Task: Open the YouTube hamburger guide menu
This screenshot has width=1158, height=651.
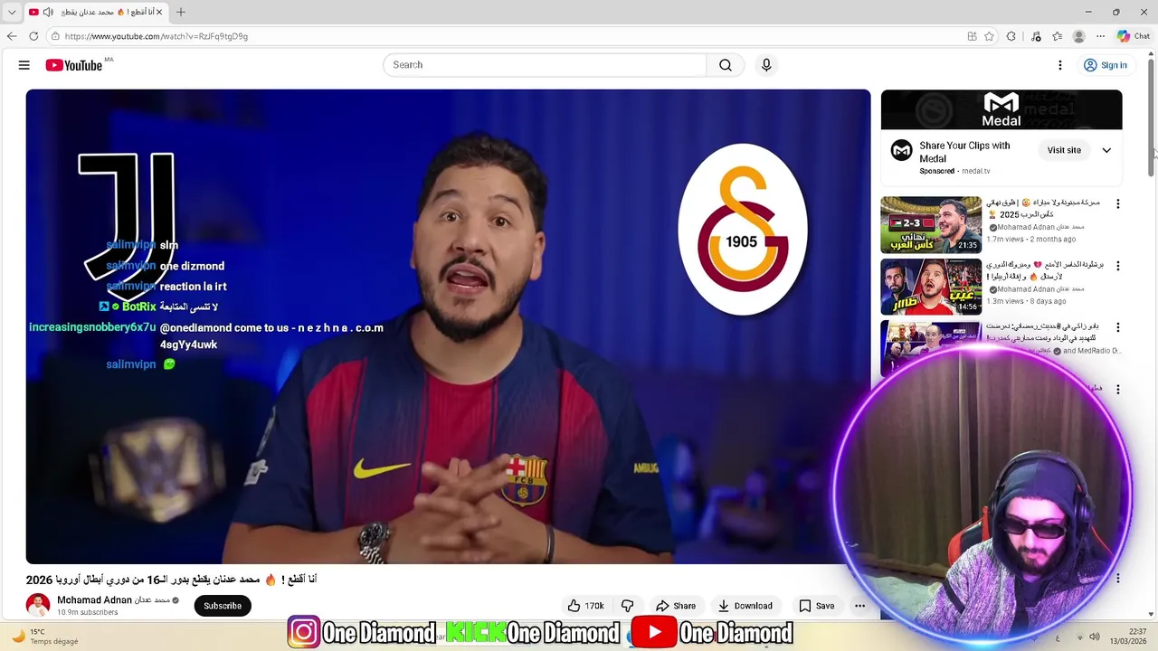Action: [24, 65]
